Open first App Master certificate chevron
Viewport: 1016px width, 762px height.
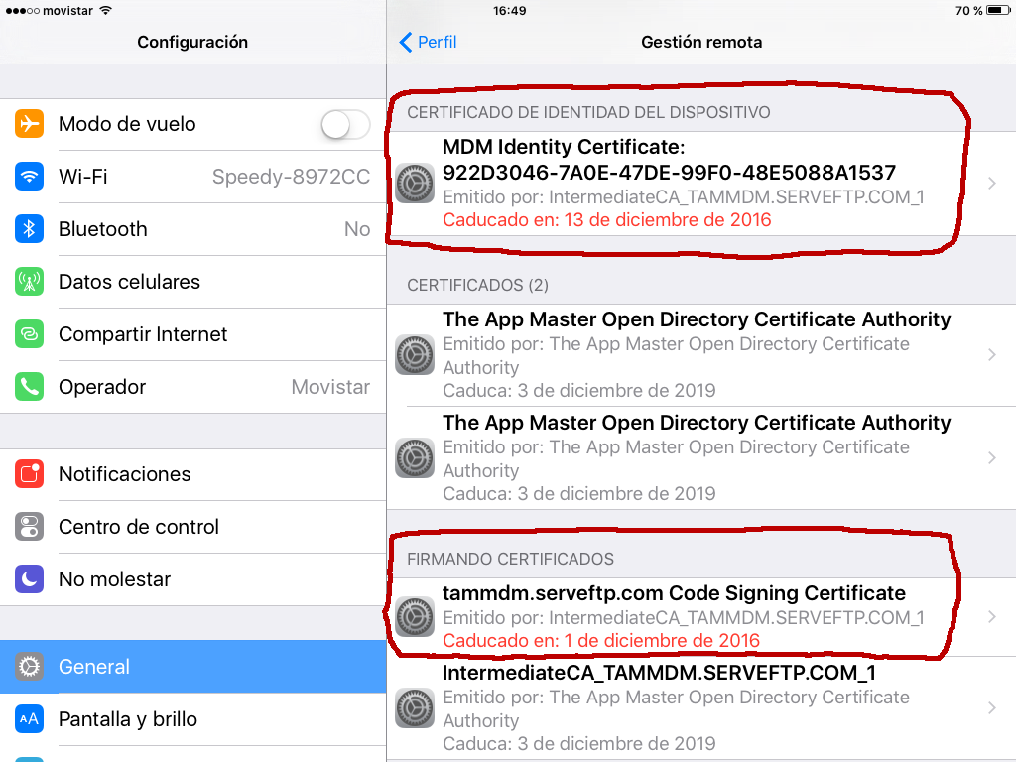click(992, 354)
